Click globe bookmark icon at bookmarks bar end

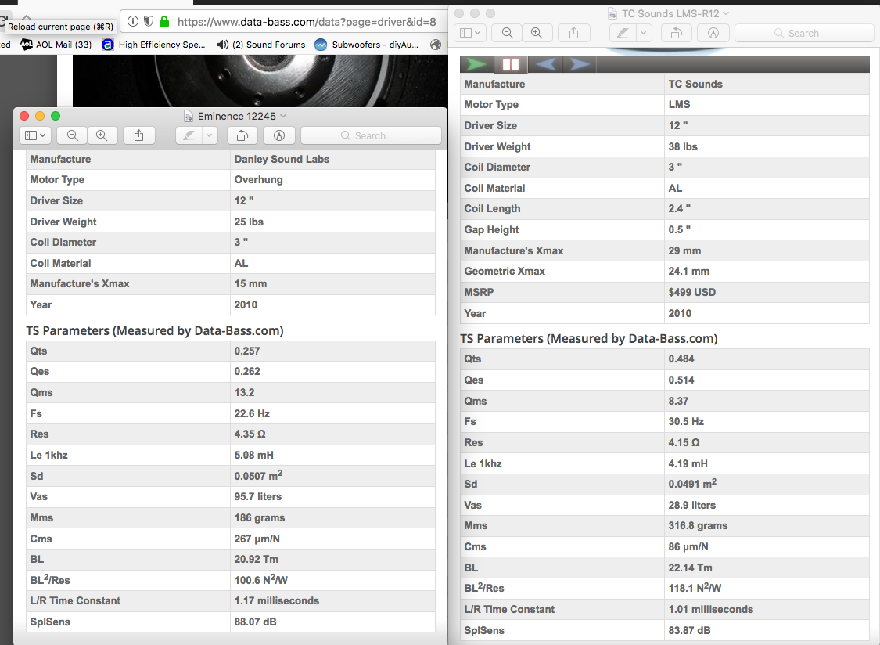[436, 45]
